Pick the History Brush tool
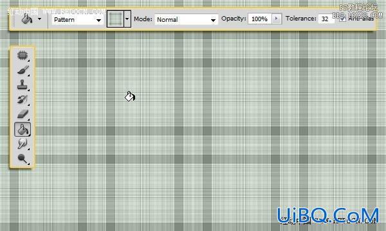The width and height of the screenshot is (386, 231). coord(23,99)
